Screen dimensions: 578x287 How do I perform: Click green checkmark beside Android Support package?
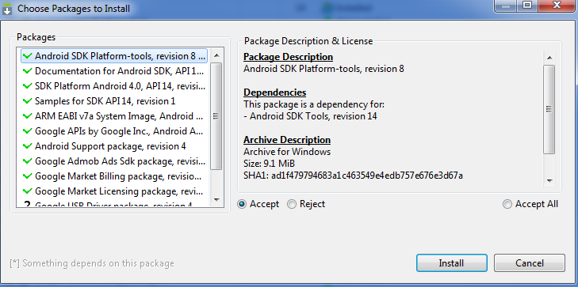coord(28,146)
